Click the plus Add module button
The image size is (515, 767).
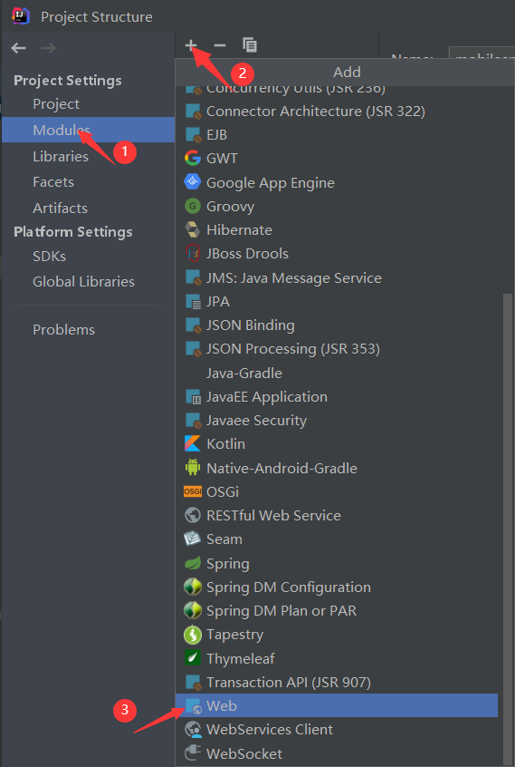(x=191, y=45)
